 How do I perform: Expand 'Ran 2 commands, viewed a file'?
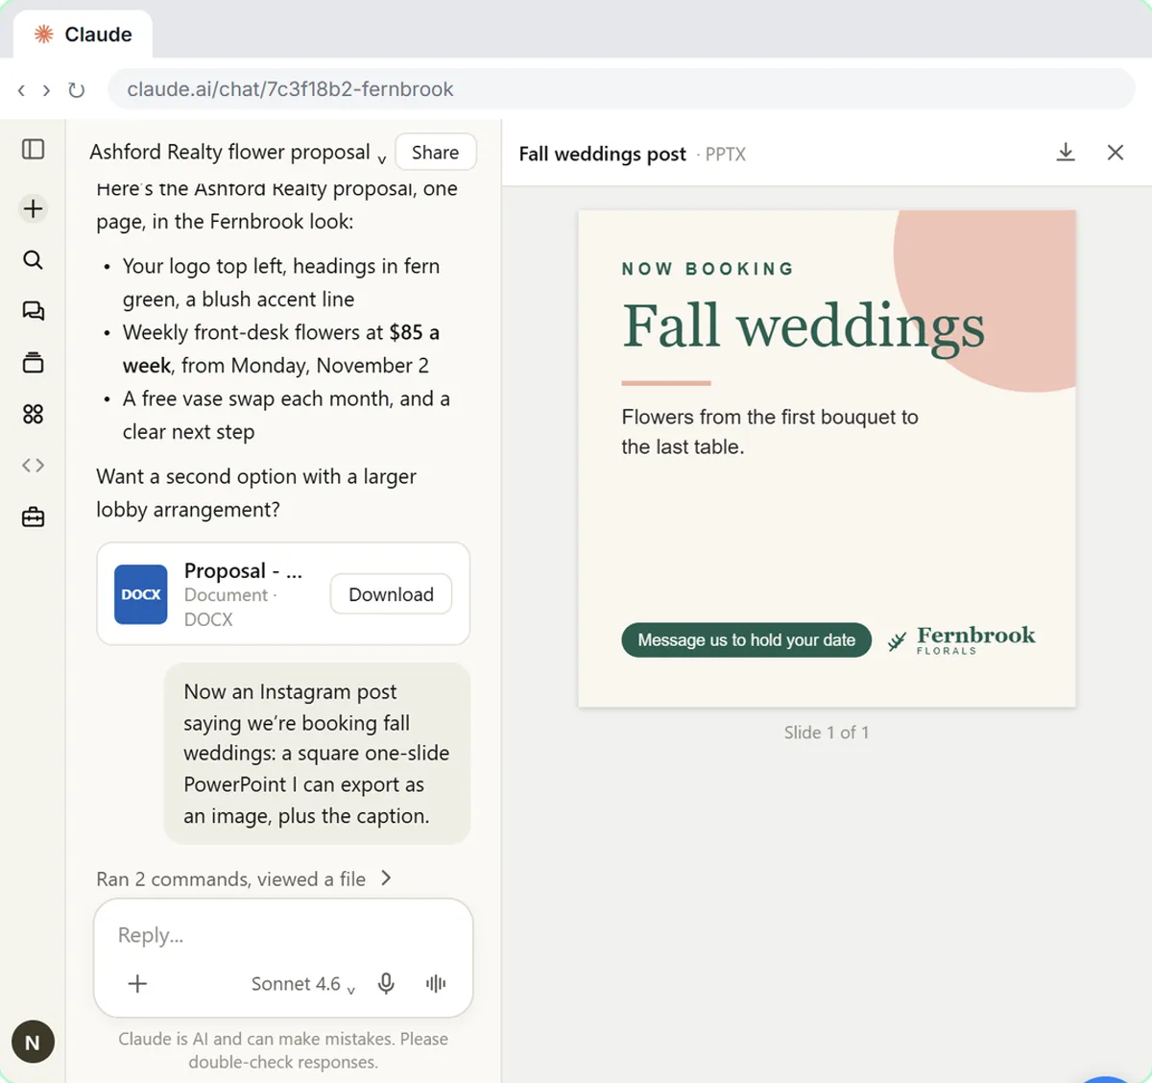(x=244, y=878)
